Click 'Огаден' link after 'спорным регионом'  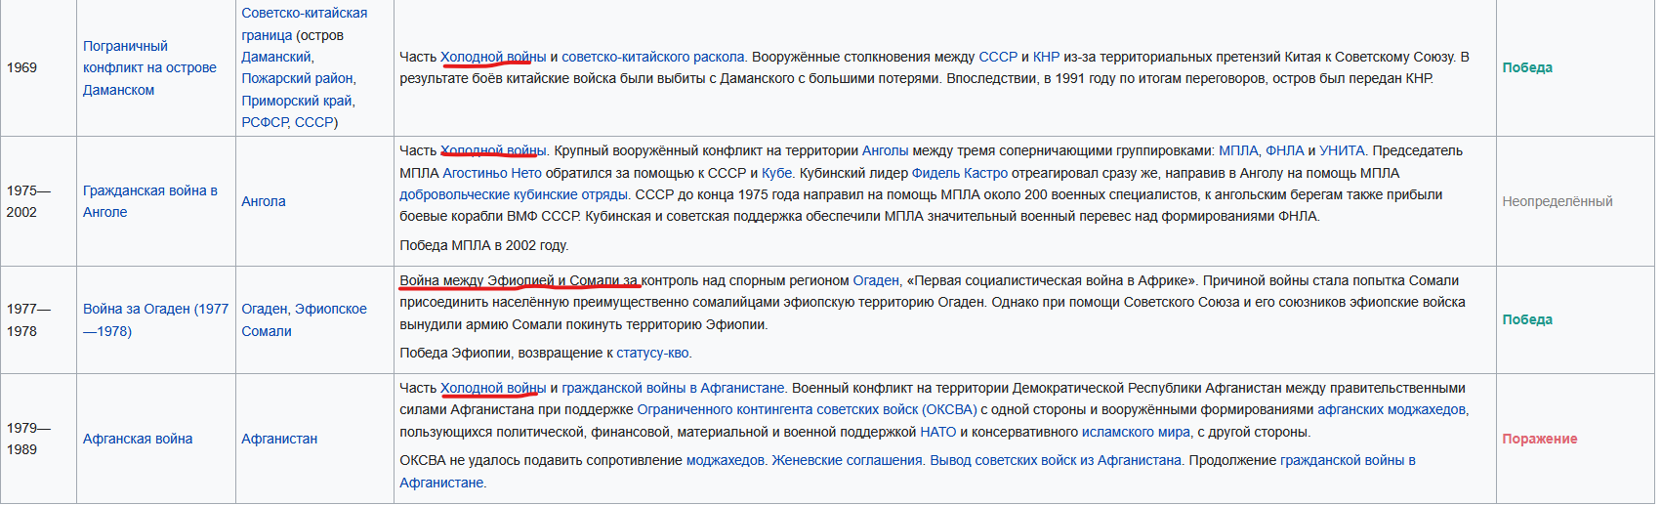876,280
